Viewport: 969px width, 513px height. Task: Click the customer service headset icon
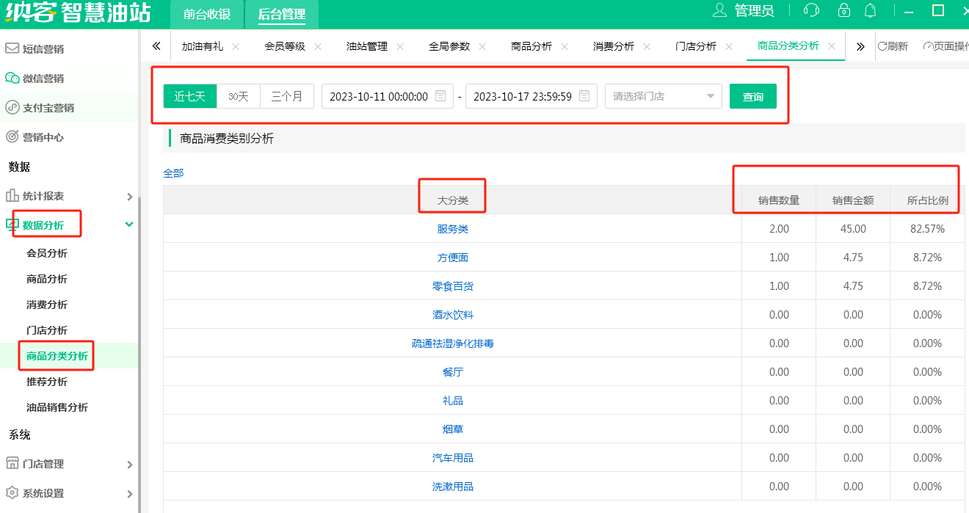point(811,11)
